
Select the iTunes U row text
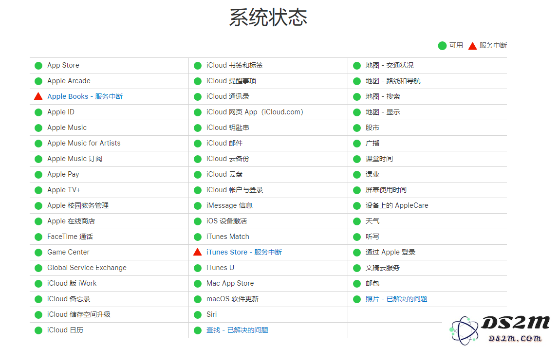point(220,268)
